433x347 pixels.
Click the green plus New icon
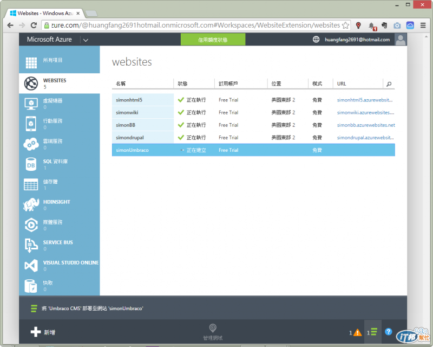pos(36,332)
